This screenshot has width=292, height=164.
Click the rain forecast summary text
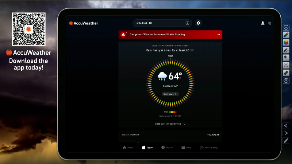(x=170, y=50)
